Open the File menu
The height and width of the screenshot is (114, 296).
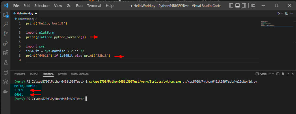pos(16,6)
